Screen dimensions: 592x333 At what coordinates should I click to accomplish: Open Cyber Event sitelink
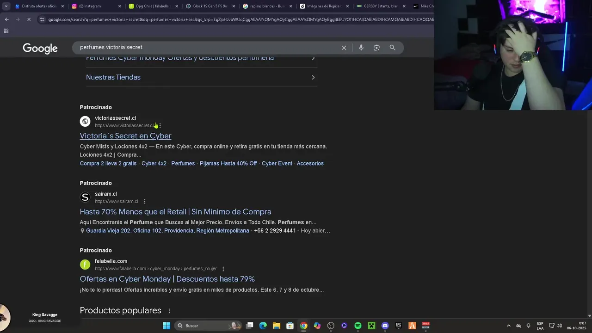click(277, 163)
